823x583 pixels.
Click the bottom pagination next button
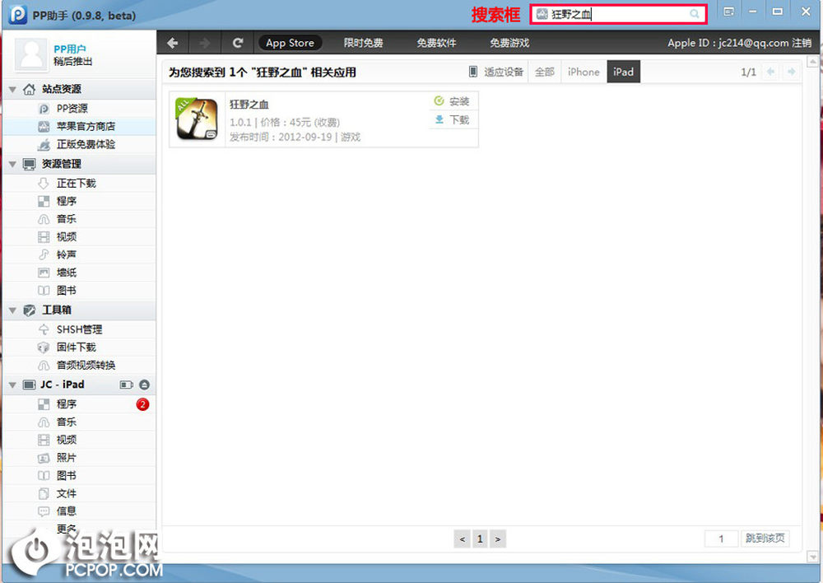498,539
